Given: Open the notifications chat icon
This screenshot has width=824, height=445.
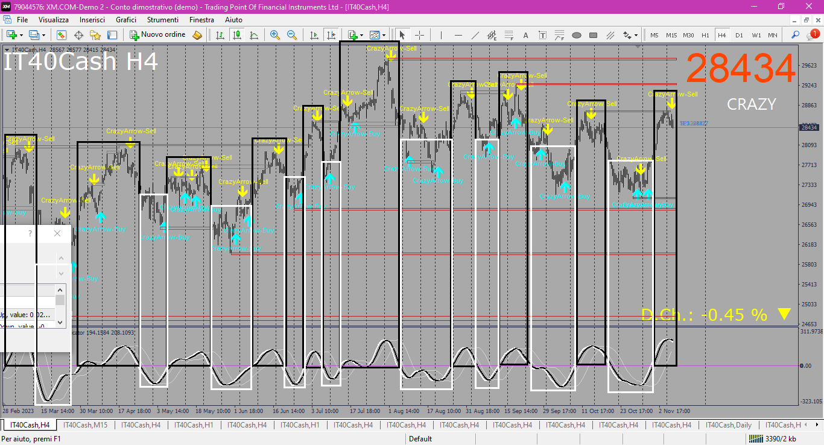Looking at the screenshot, I should click(814, 35).
